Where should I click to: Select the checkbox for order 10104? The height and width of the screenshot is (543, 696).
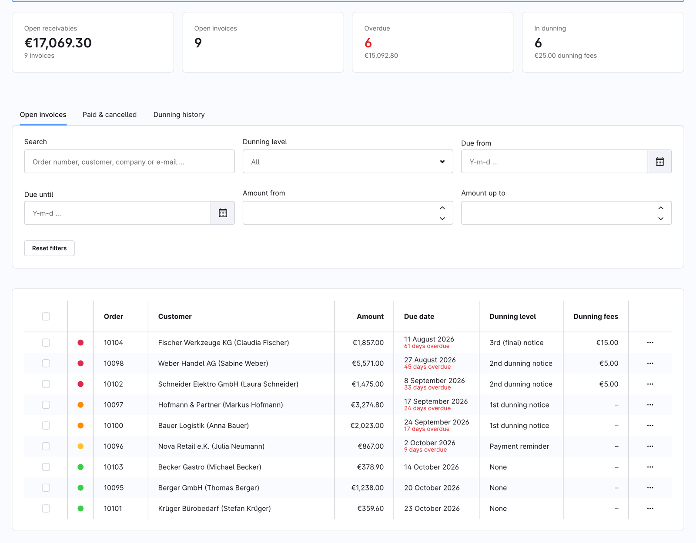(46, 343)
